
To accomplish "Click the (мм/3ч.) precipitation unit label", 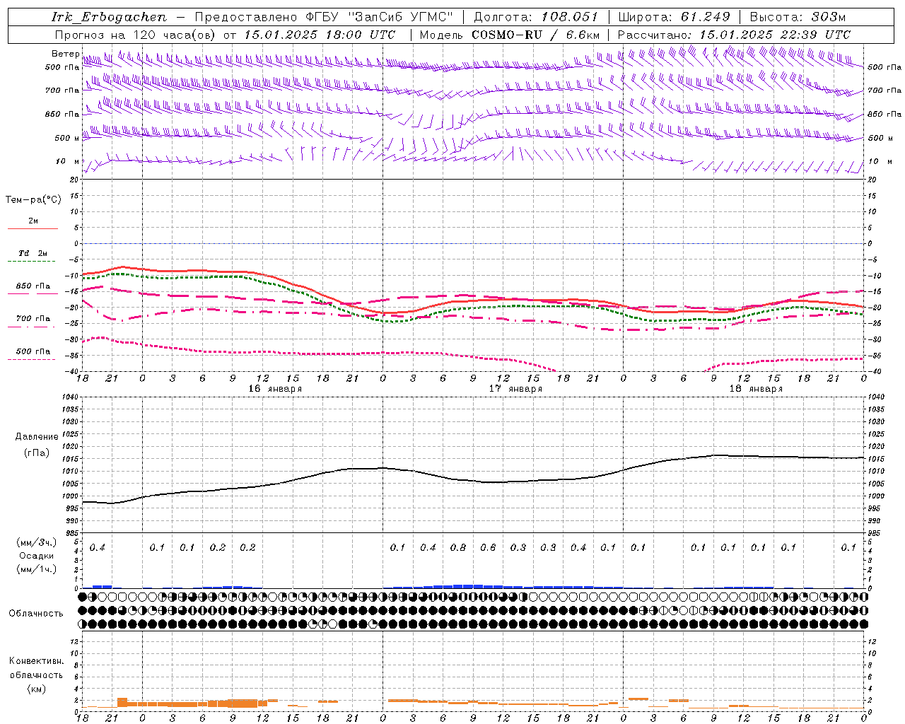I will coord(36,543).
